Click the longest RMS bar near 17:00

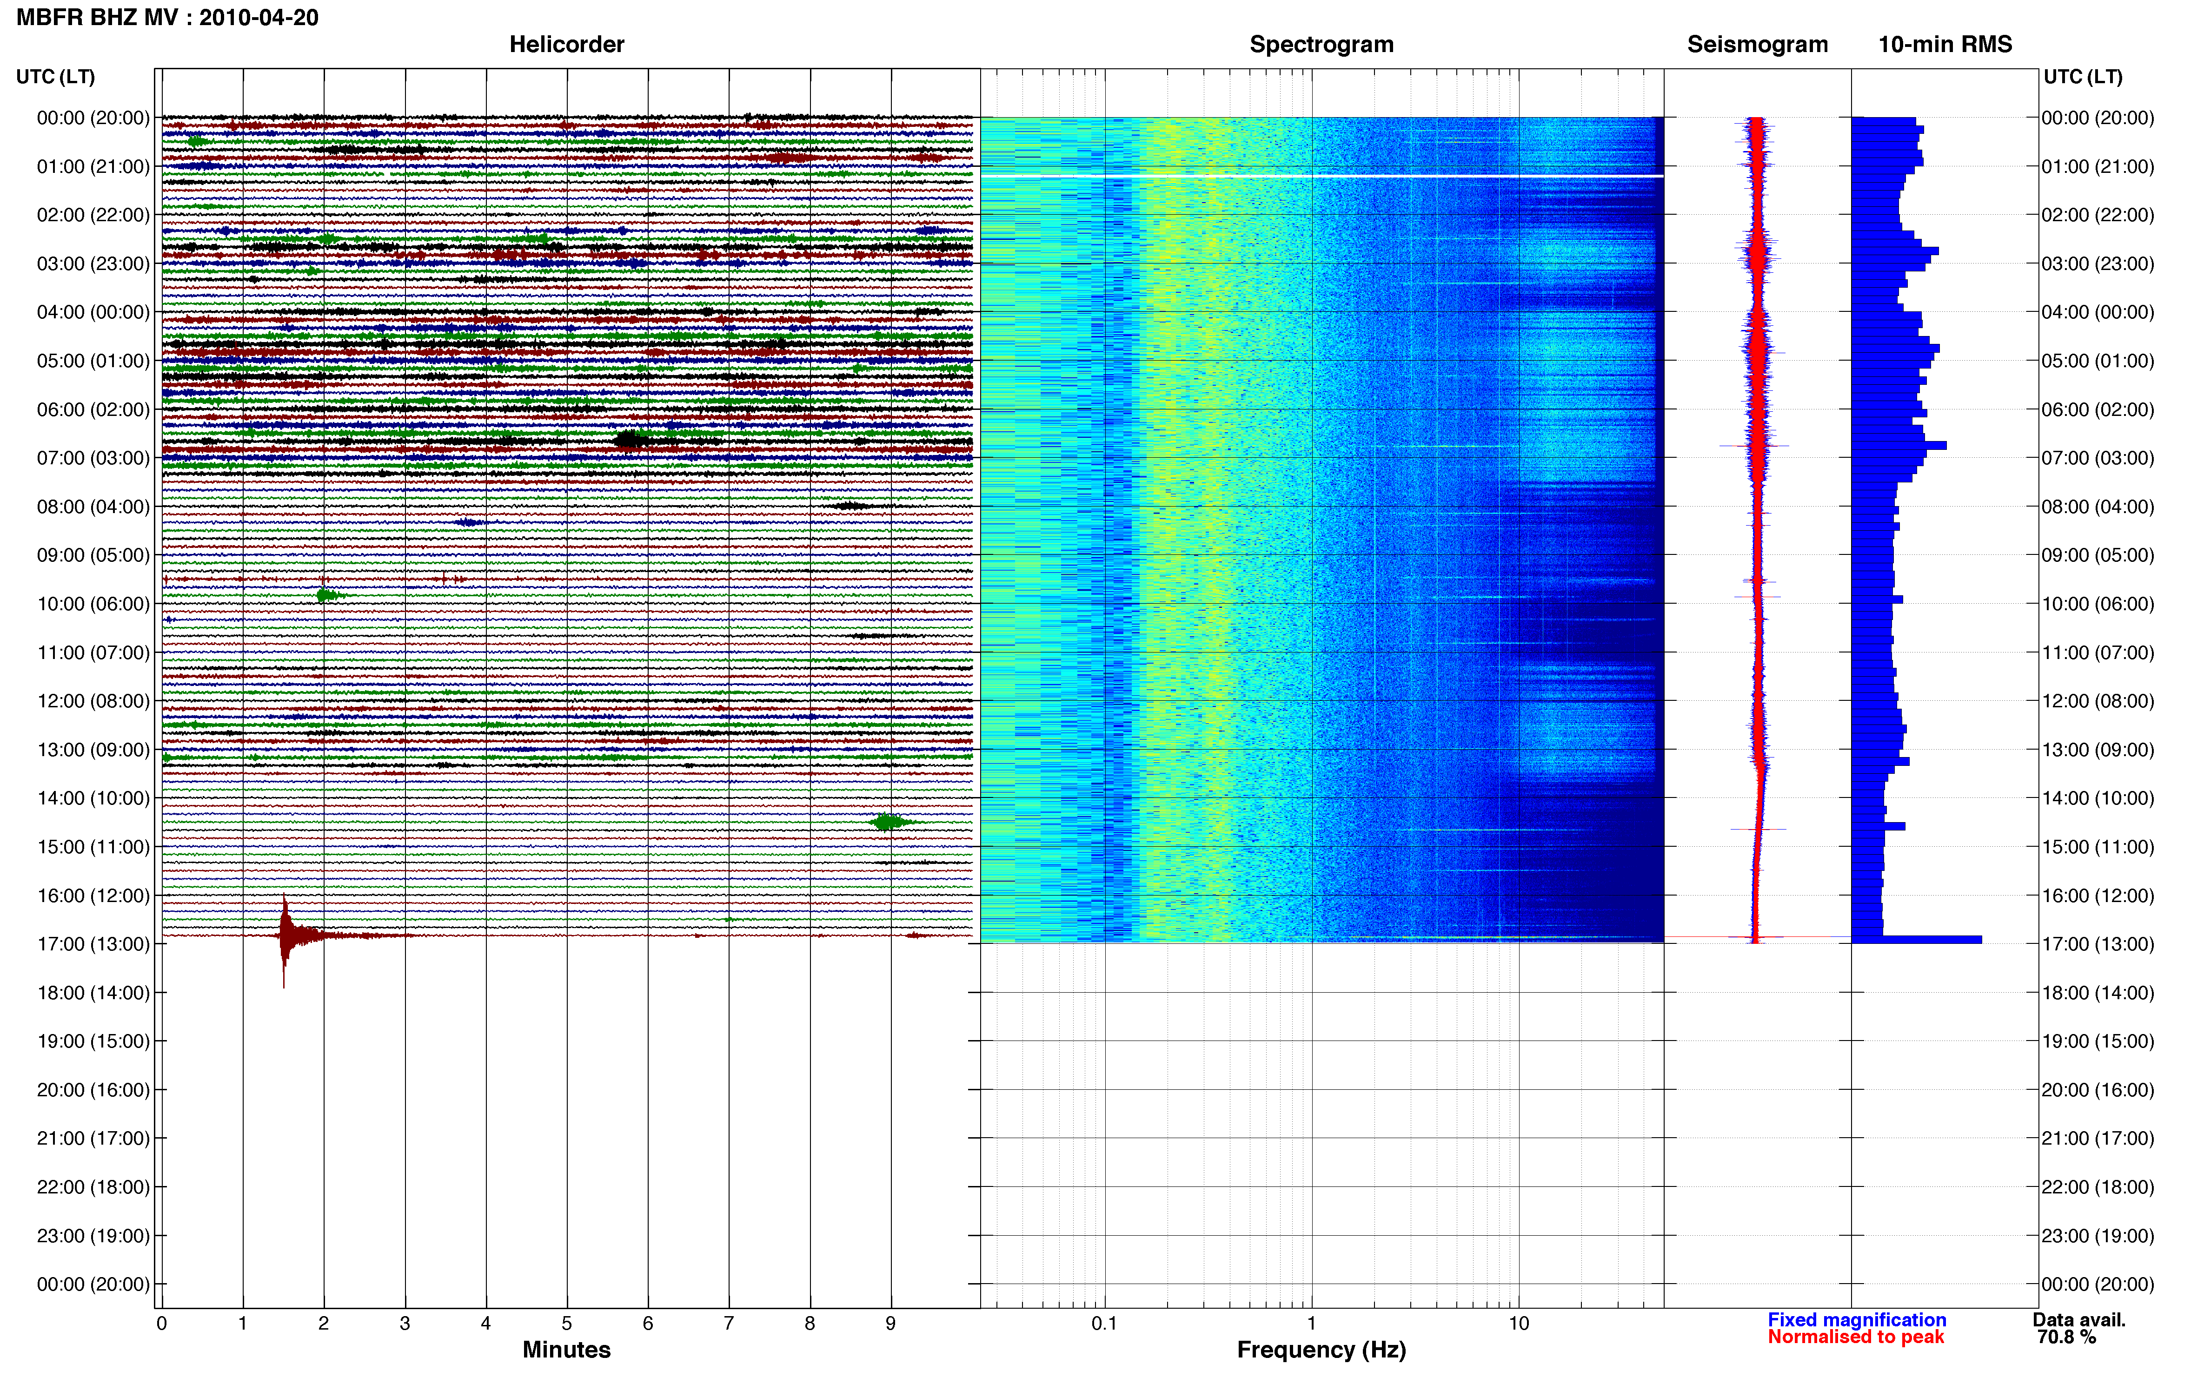[1917, 939]
